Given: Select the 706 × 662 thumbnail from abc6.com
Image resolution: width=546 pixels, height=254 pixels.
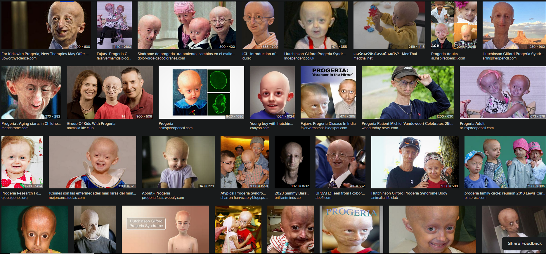Looking at the screenshot, I should (x=340, y=162).
